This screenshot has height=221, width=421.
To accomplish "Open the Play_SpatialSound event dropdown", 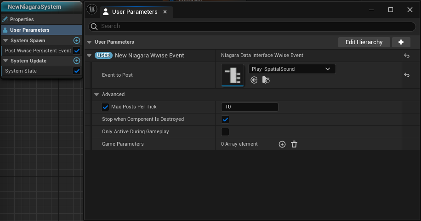I will point(292,69).
